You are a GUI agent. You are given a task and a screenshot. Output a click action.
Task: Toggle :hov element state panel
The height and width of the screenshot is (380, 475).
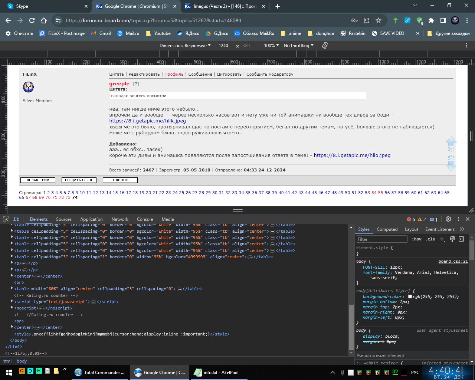pos(417,239)
